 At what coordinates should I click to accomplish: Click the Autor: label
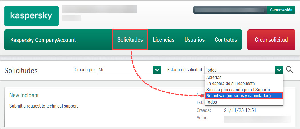point(202,118)
